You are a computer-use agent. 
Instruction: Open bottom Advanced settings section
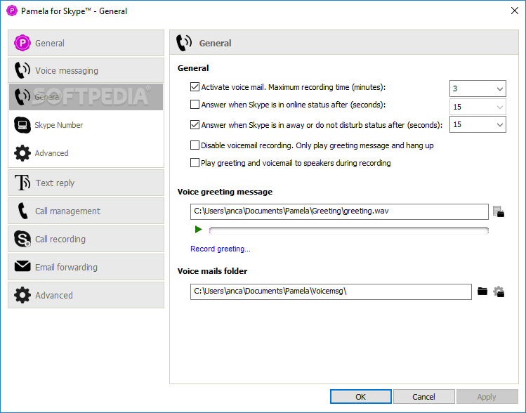[86, 295]
